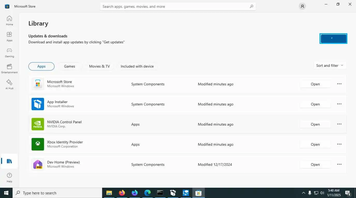Open AI Hub in the sidebar
356x198 pixels.
[9, 85]
